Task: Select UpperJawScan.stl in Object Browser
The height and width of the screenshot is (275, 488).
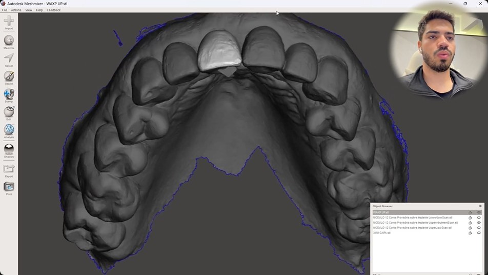Action: 412,228
